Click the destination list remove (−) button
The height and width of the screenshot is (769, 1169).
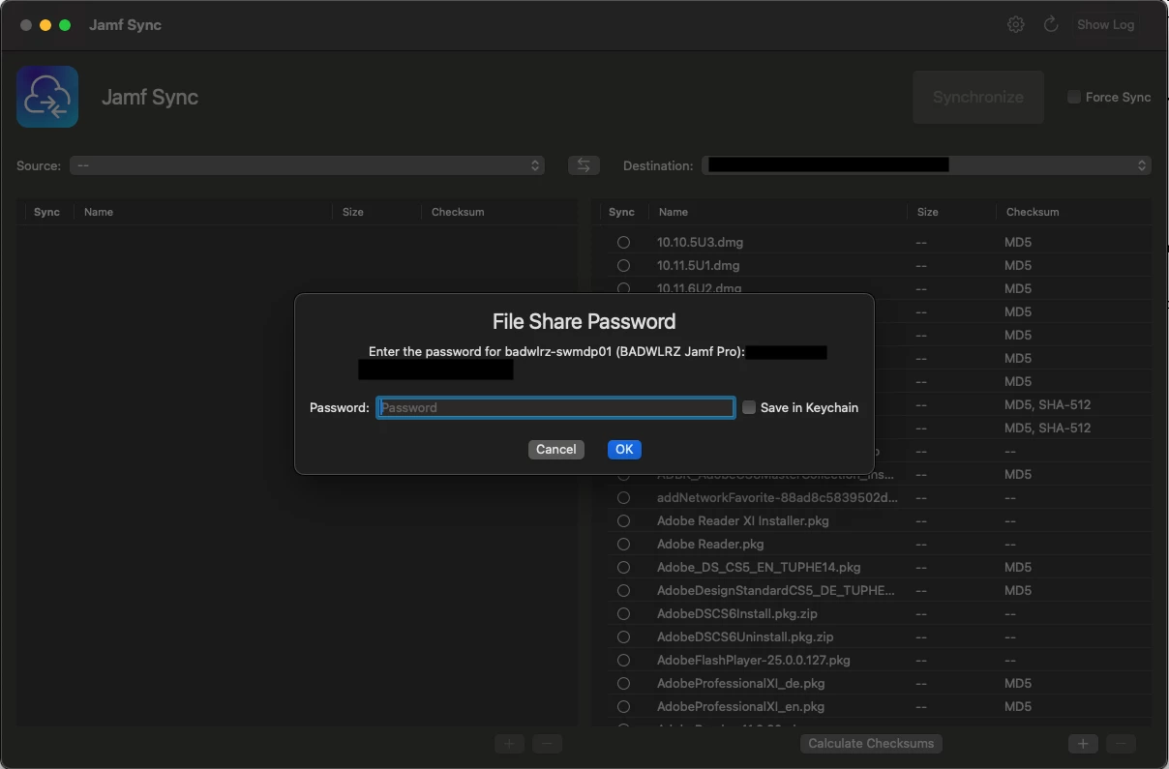pyautogui.click(x=1121, y=743)
